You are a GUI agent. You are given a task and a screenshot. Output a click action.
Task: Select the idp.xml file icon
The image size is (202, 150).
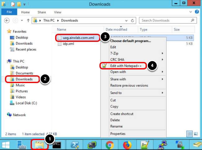(59, 44)
